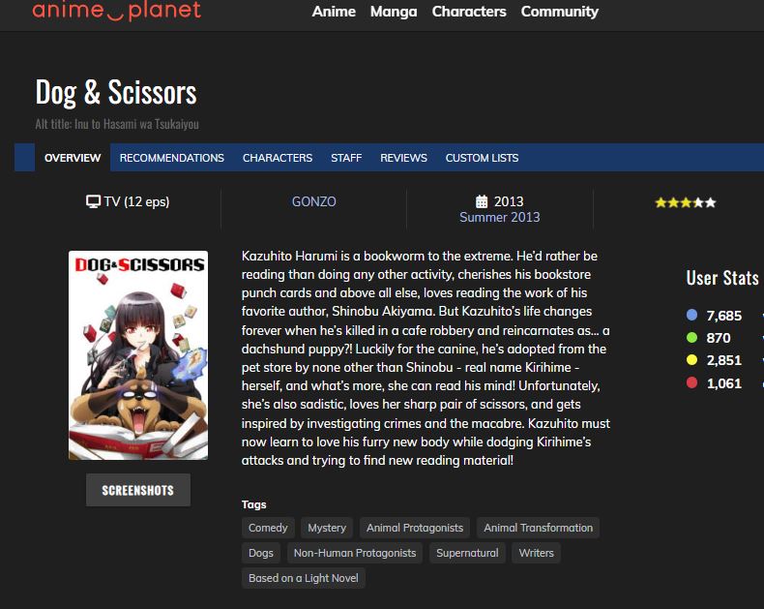Screen dimensions: 764x609
Task: Open the Manga menu
Action: (x=394, y=12)
